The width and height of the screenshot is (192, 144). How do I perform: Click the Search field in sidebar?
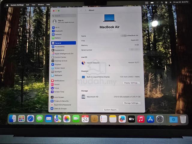click(64, 16)
